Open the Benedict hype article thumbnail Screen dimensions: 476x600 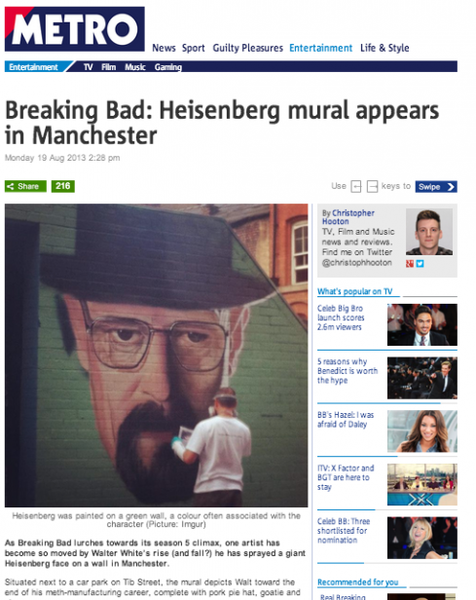coord(422,378)
